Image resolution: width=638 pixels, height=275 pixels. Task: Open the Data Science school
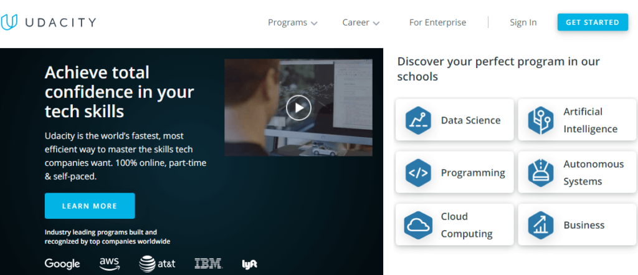click(x=454, y=120)
